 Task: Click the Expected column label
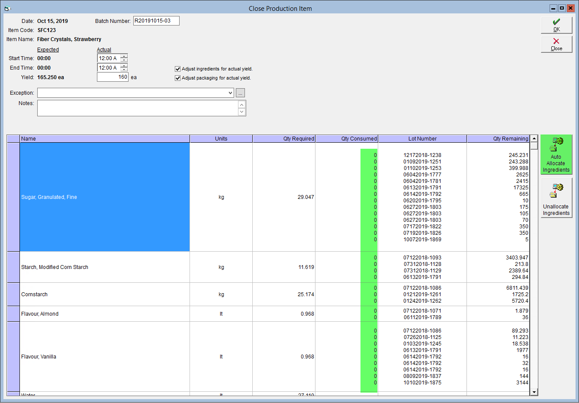pos(48,50)
